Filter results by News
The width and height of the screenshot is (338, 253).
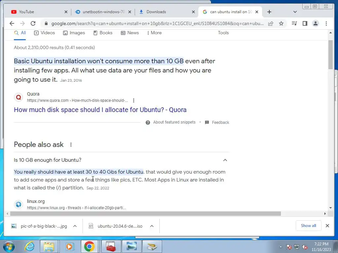(130, 33)
